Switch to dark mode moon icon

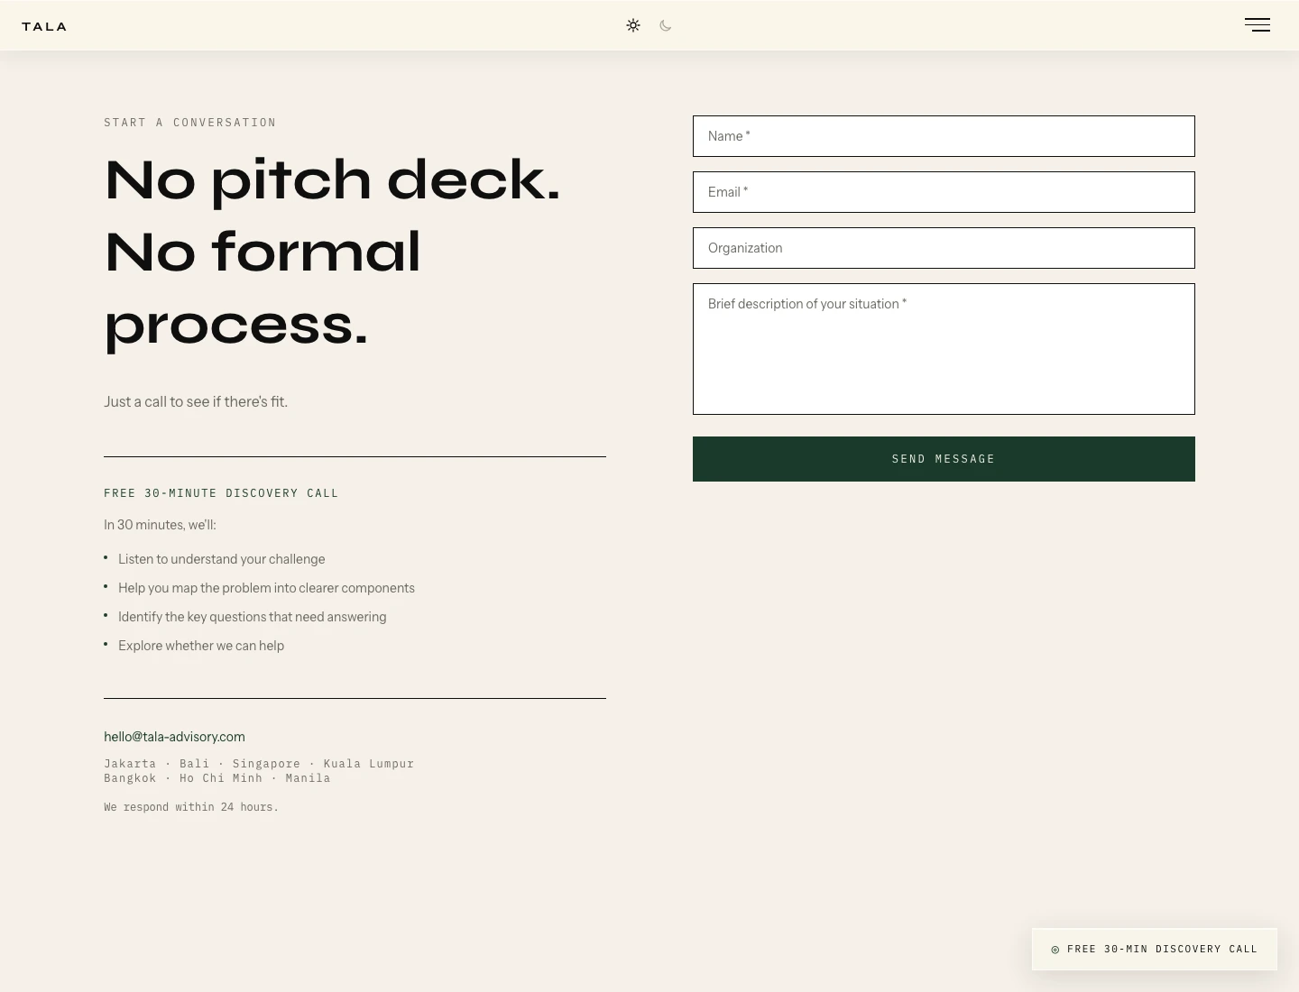click(666, 25)
